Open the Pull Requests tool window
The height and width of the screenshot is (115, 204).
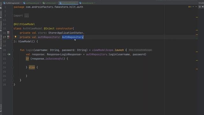[1, 26]
